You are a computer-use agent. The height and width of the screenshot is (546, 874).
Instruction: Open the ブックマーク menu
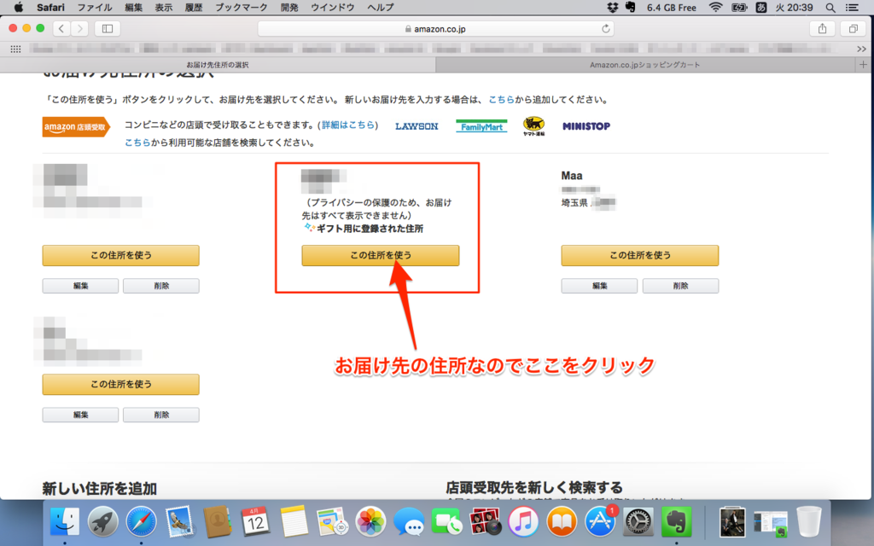(x=241, y=7)
